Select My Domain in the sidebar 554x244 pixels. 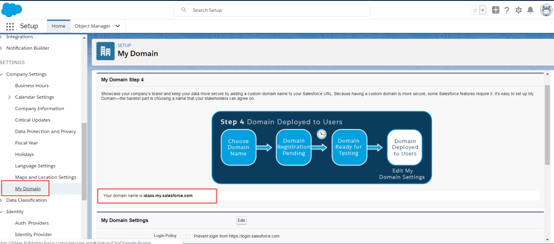click(x=28, y=189)
